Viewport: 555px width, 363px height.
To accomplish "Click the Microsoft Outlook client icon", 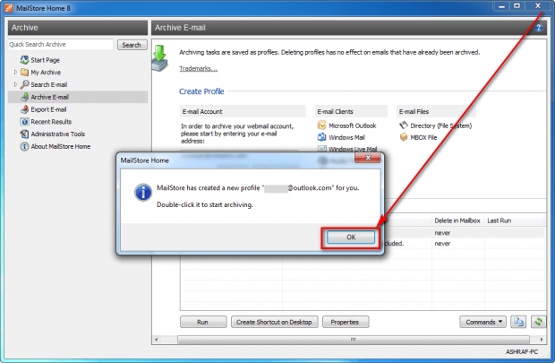I will (x=321, y=125).
